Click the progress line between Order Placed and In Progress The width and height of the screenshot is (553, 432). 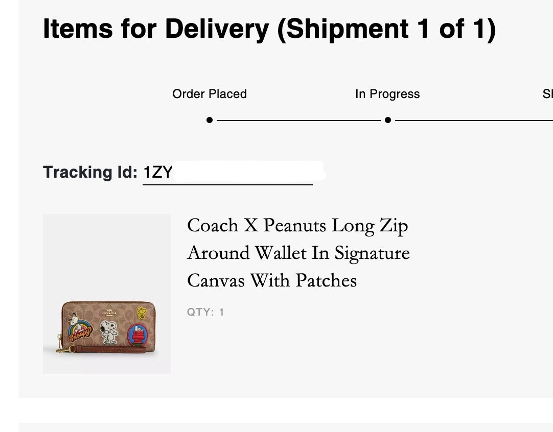(x=299, y=121)
